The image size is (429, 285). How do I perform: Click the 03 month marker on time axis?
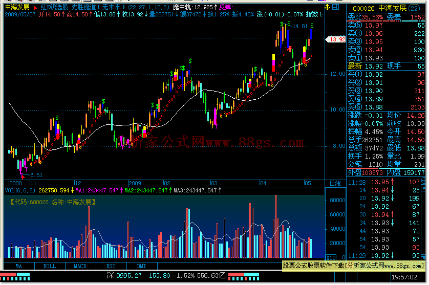(x=214, y=183)
